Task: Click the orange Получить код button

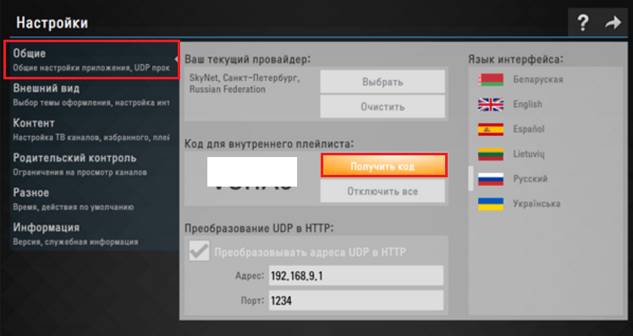Action: pyautogui.click(x=383, y=165)
